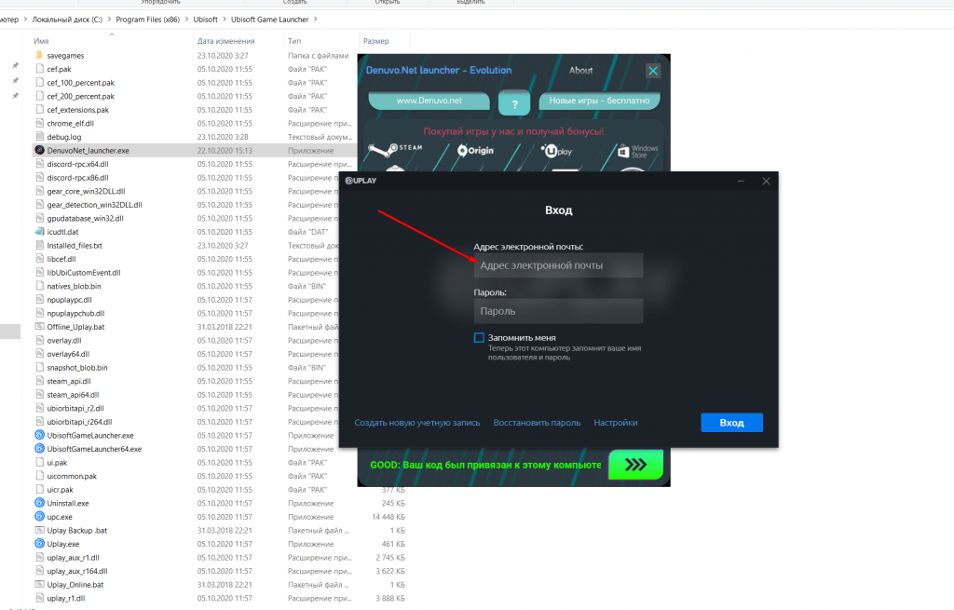This screenshot has width=954, height=610.
Task: Open About in the Denuvo launcher
Action: [x=580, y=70]
